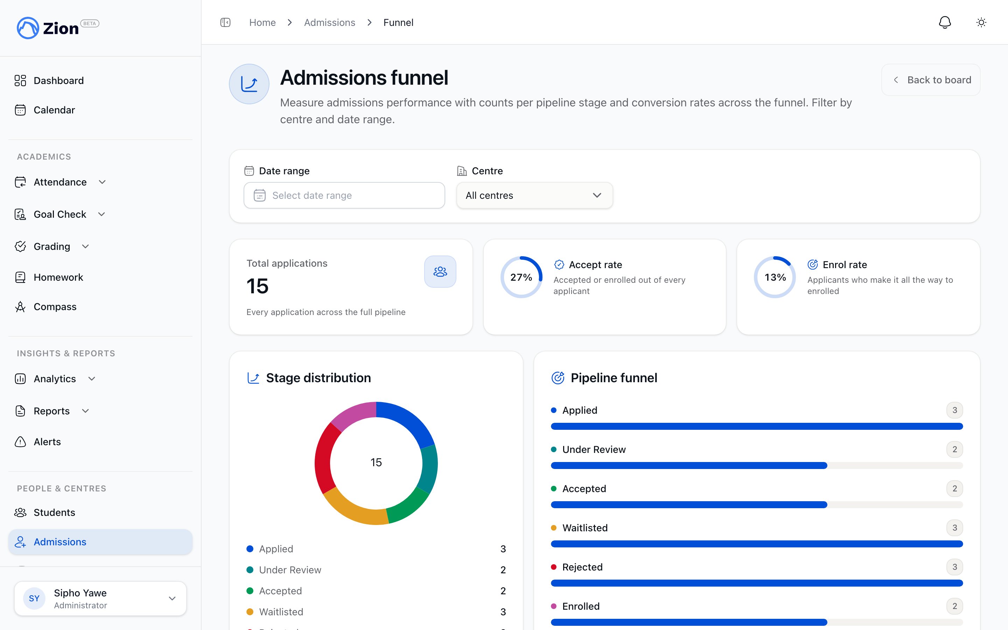This screenshot has height=630, width=1008.
Task: Click the Homework sidebar icon
Action: 20,277
